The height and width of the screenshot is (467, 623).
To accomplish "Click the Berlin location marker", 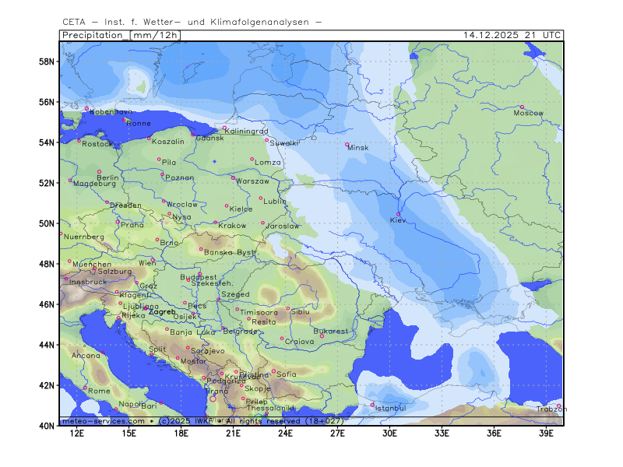I will coord(99,171).
